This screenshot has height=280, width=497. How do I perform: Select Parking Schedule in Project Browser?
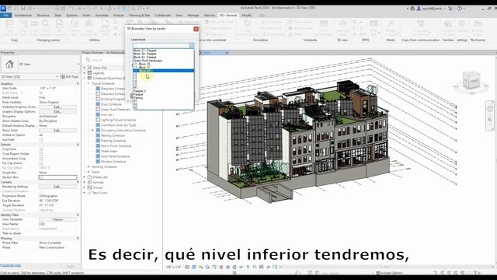(x=113, y=135)
